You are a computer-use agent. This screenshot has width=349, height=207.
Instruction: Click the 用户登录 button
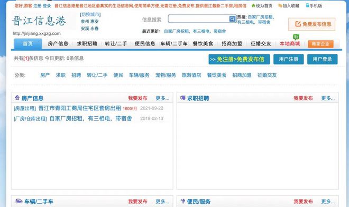point(322,59)
